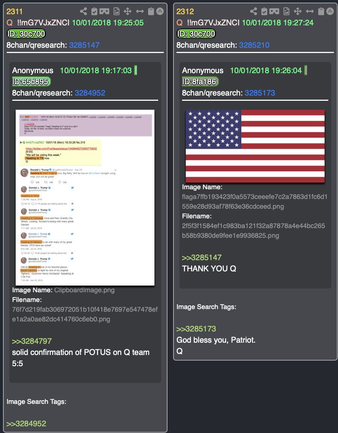Image resolution: width=338 pixels, height=433 pixels.
Task: Open post link 3285147 in header
Action: pyautogui.click(x=84, y=45)
